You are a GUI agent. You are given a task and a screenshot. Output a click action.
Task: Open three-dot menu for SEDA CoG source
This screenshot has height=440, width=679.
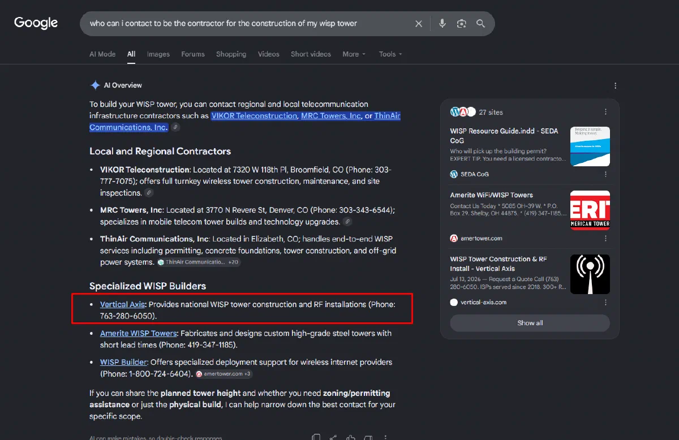coord(605,174)
